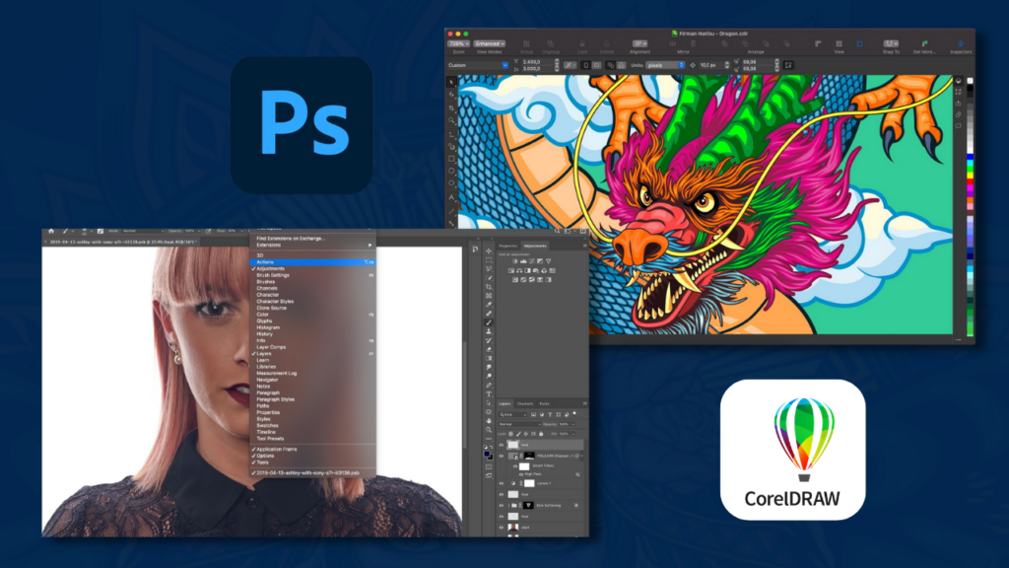This screenshot has height=568, width=1009.
Task: Toggle visibility of the Skin Softening group
Action: 501,504
